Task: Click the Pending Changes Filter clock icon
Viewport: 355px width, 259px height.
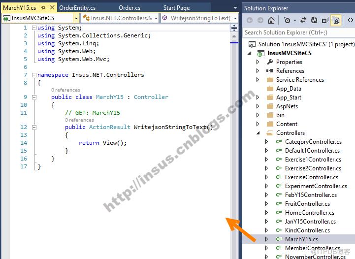Action: pos(287,20)
